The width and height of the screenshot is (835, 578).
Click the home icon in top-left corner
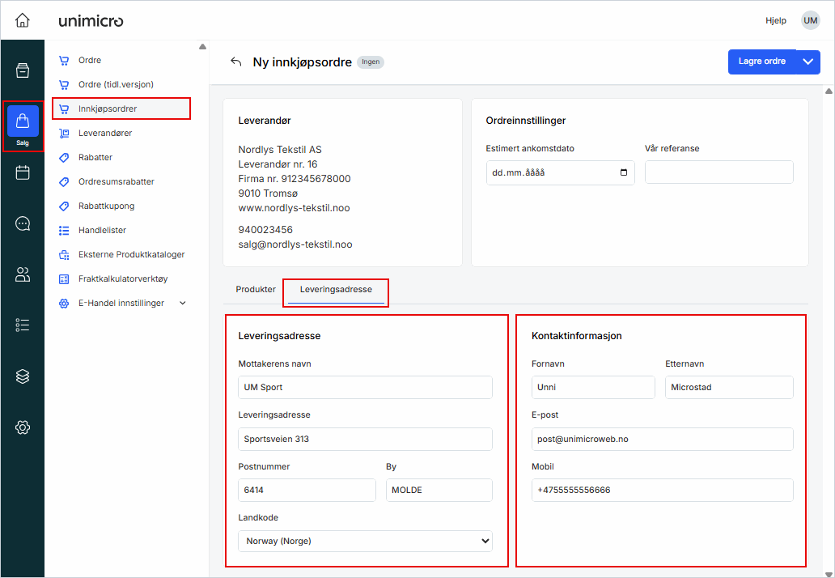point(23,20)
